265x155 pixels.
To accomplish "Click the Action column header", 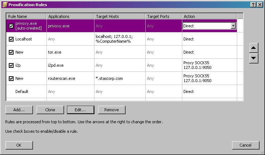I will click(x=209, y=16).
